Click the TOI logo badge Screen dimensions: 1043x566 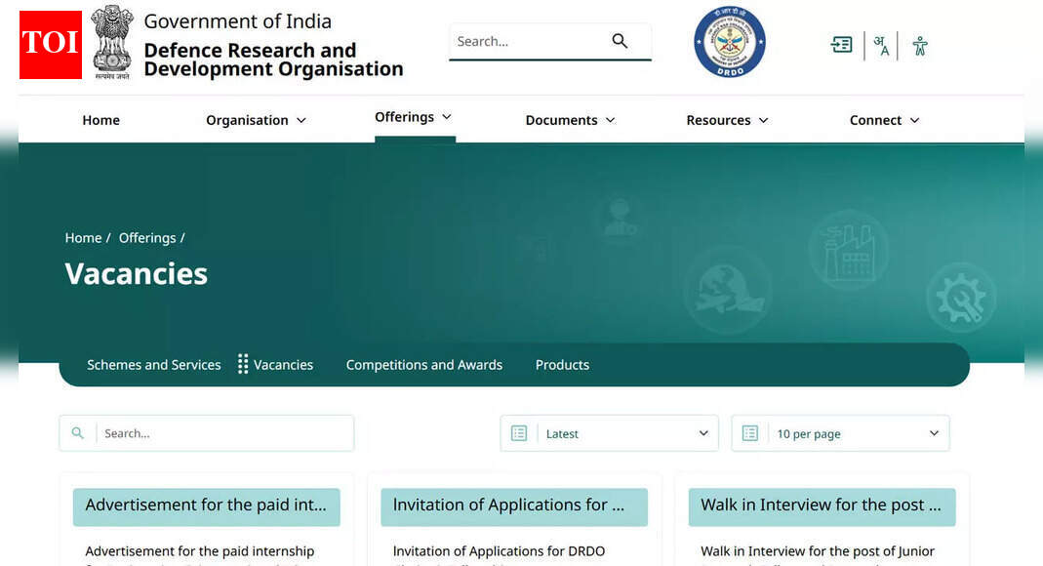click(x=51, y=45)
